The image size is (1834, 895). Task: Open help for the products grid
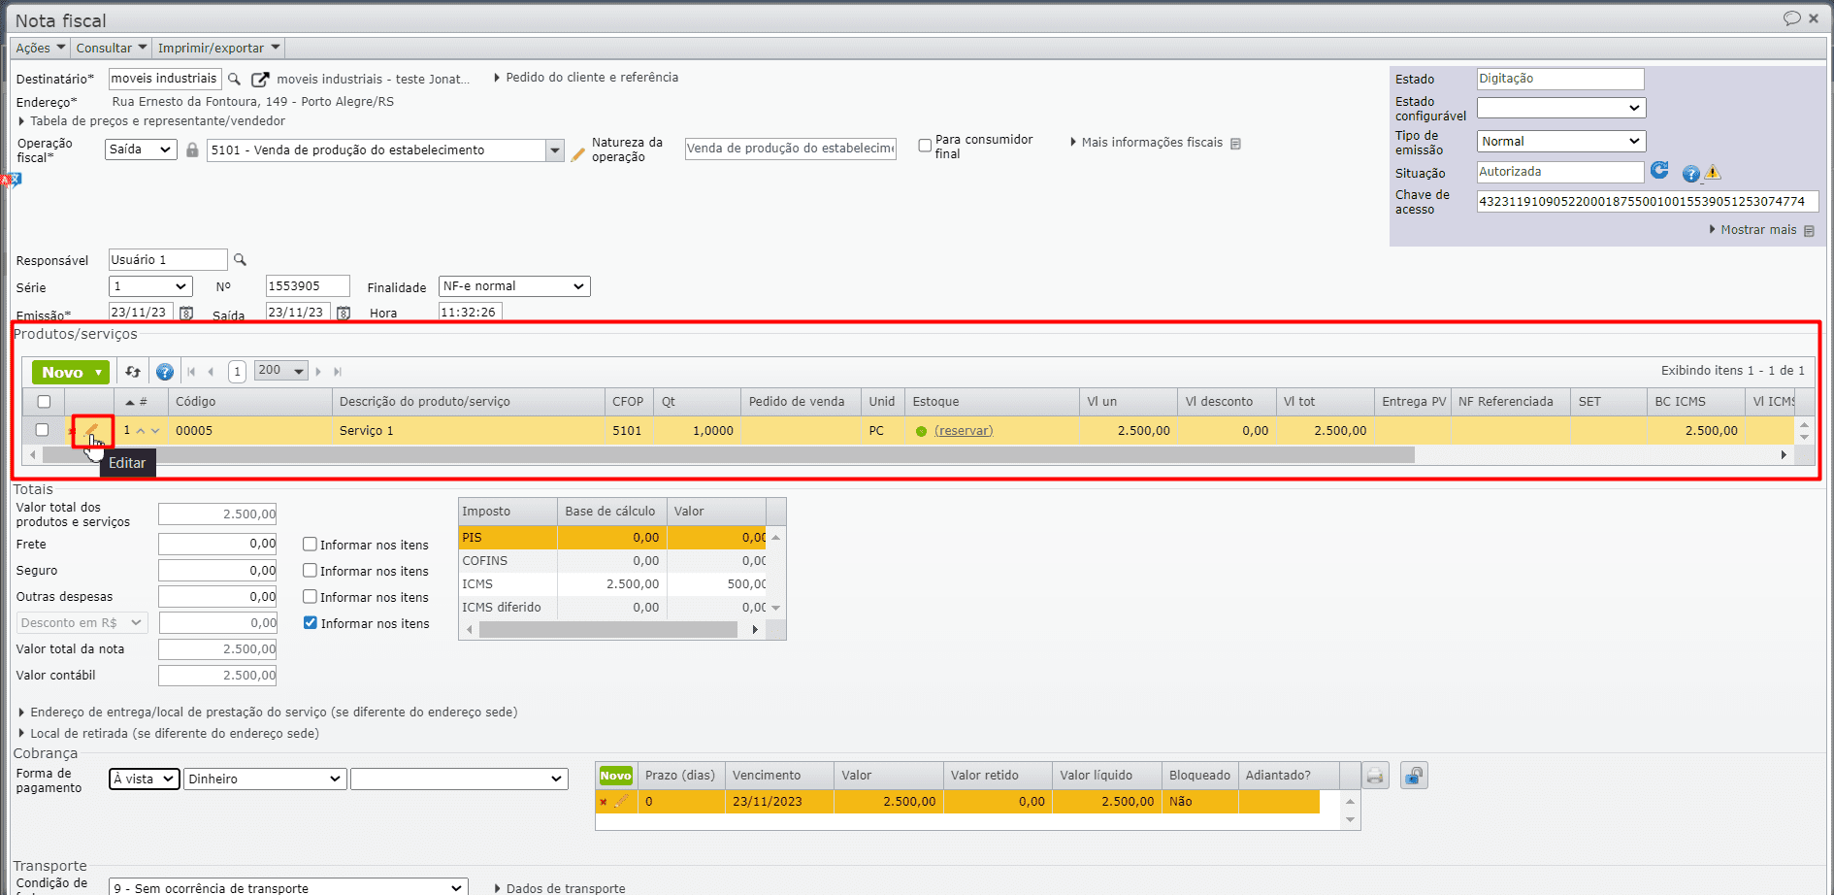pyautogui.click(x=165, y=372)
